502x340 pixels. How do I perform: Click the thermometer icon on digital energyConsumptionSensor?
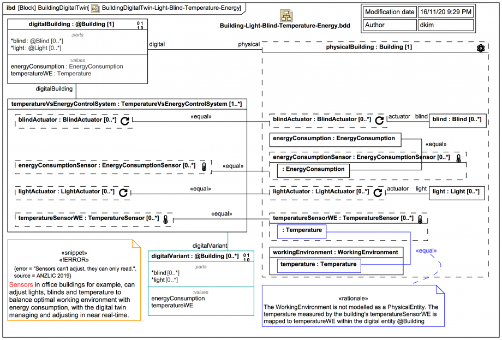point(204,166)
